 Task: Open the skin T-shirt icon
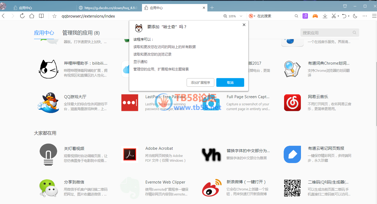coord(345,6)
